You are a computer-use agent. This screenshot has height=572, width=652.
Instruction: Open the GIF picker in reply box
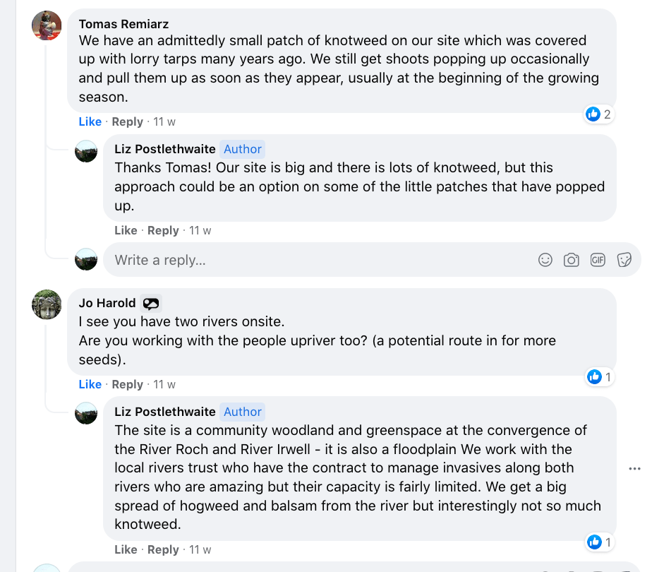(x=598, y=260)
